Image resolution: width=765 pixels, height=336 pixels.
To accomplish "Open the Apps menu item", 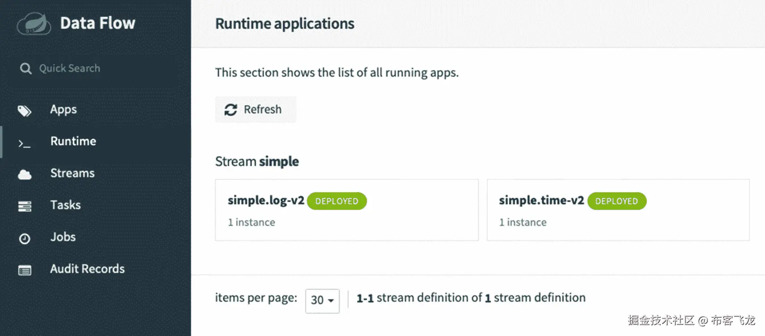I will [63, 109].
